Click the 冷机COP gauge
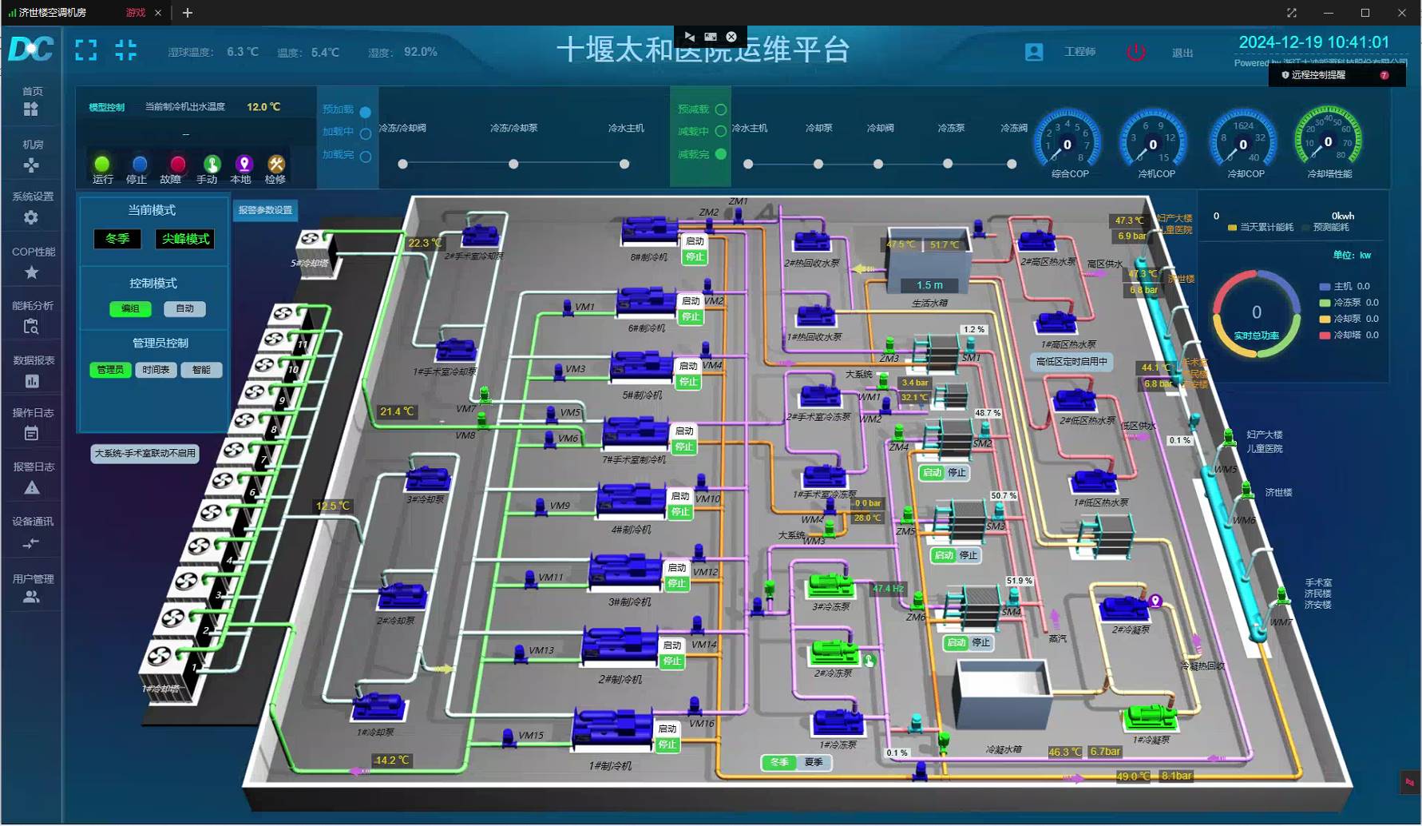This screenshot has width=1422, height=826. [1153, 142]
